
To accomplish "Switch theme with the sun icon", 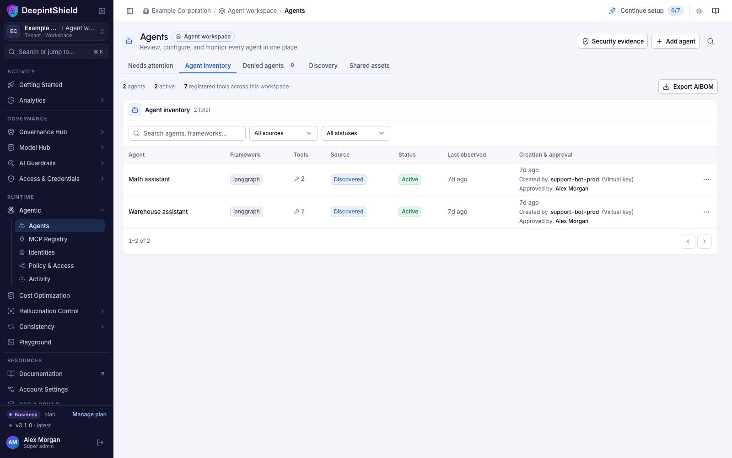I will pyautogui.click(x=699, y=11).
